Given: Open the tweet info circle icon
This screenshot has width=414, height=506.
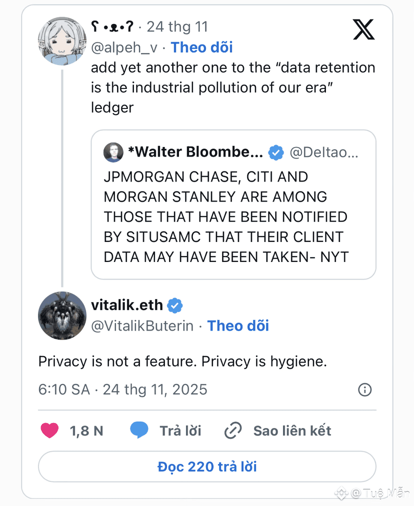Looking at the screenshot, I should click(365, 389).
